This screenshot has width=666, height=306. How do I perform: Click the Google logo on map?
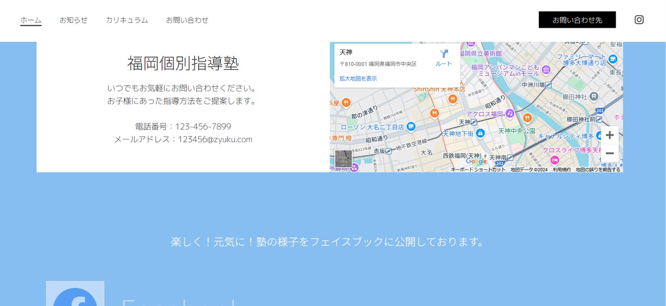476,161
